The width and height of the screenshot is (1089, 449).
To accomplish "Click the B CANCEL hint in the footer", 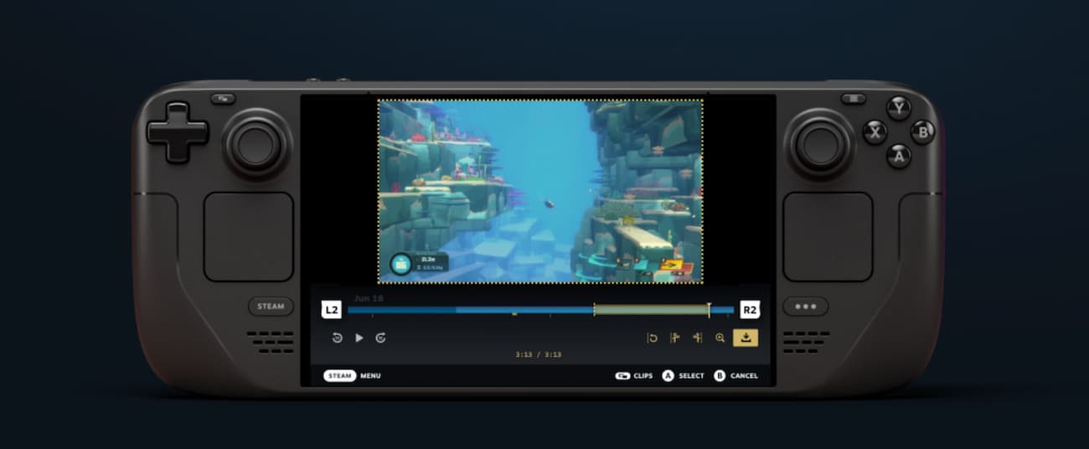I will (x=736, y=376).
